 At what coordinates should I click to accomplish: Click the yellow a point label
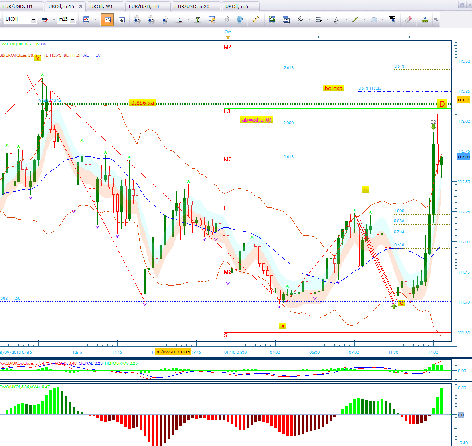pos(282,326)
